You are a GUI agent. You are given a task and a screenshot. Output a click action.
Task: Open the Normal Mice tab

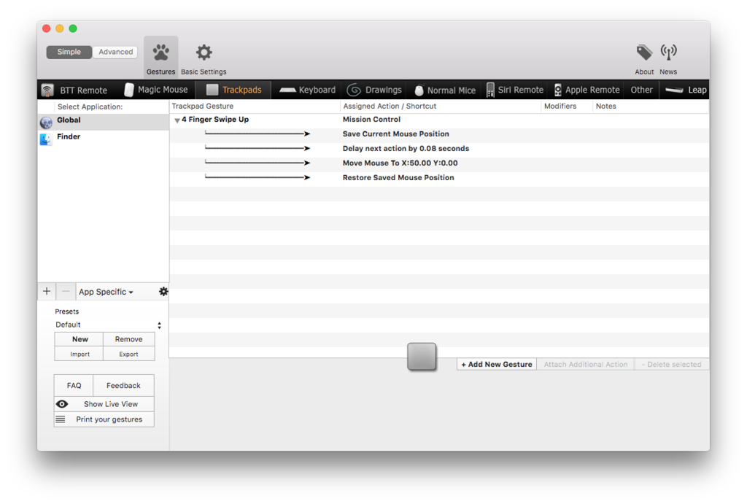(x=445, y=90)
